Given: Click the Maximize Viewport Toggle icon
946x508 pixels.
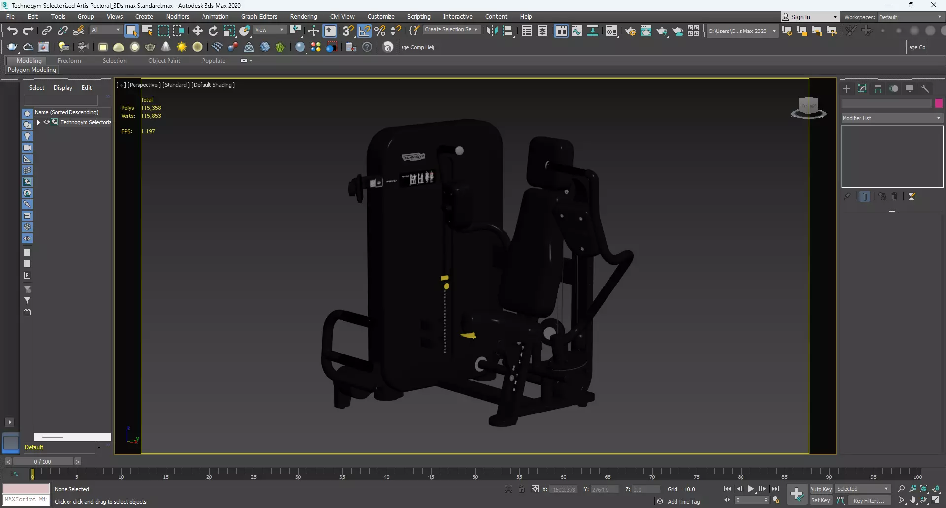Looking at the screenshot, I should pyautogui.click(x=936, y=500).
